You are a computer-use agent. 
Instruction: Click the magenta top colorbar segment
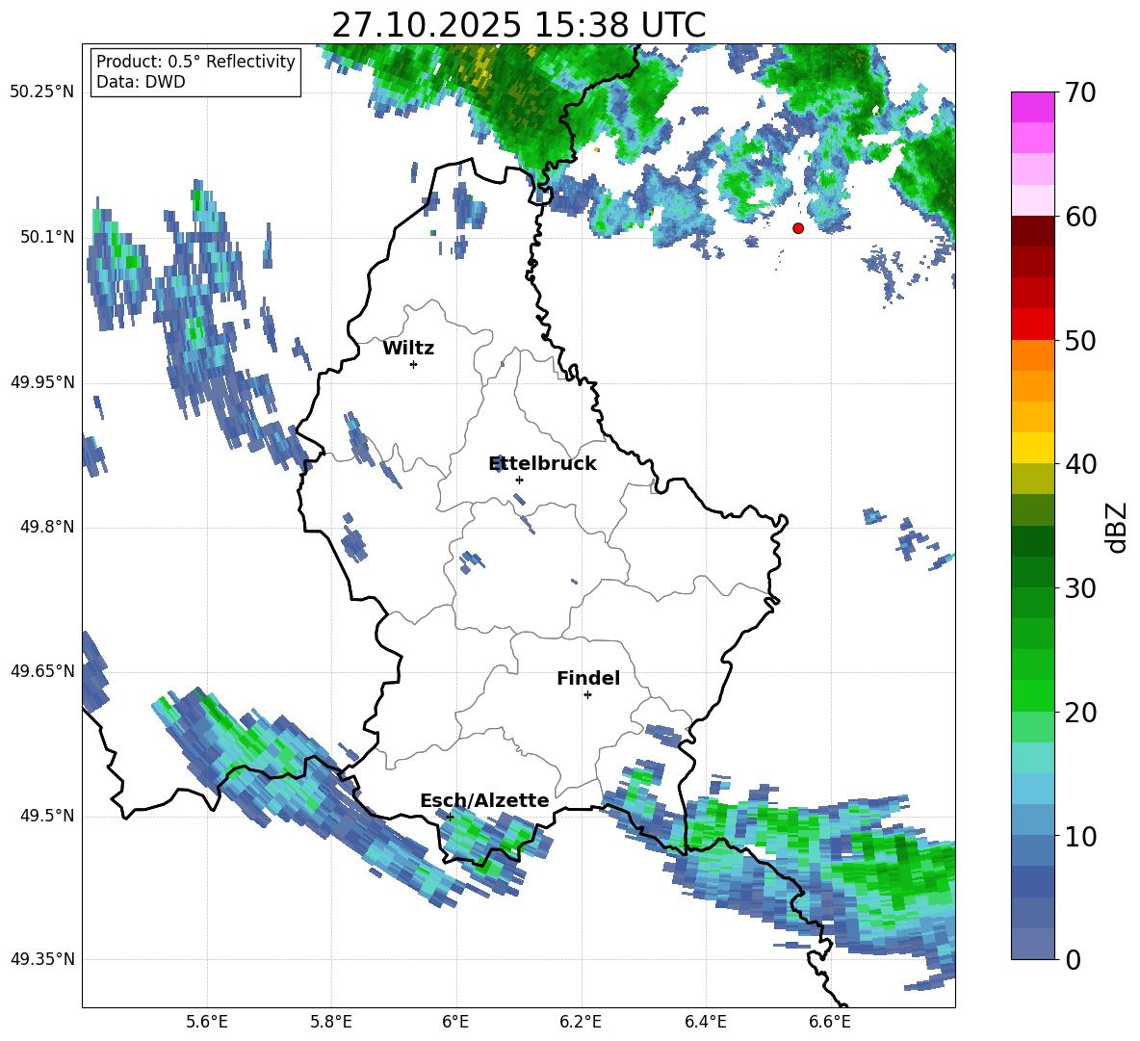coord(1032,107)
